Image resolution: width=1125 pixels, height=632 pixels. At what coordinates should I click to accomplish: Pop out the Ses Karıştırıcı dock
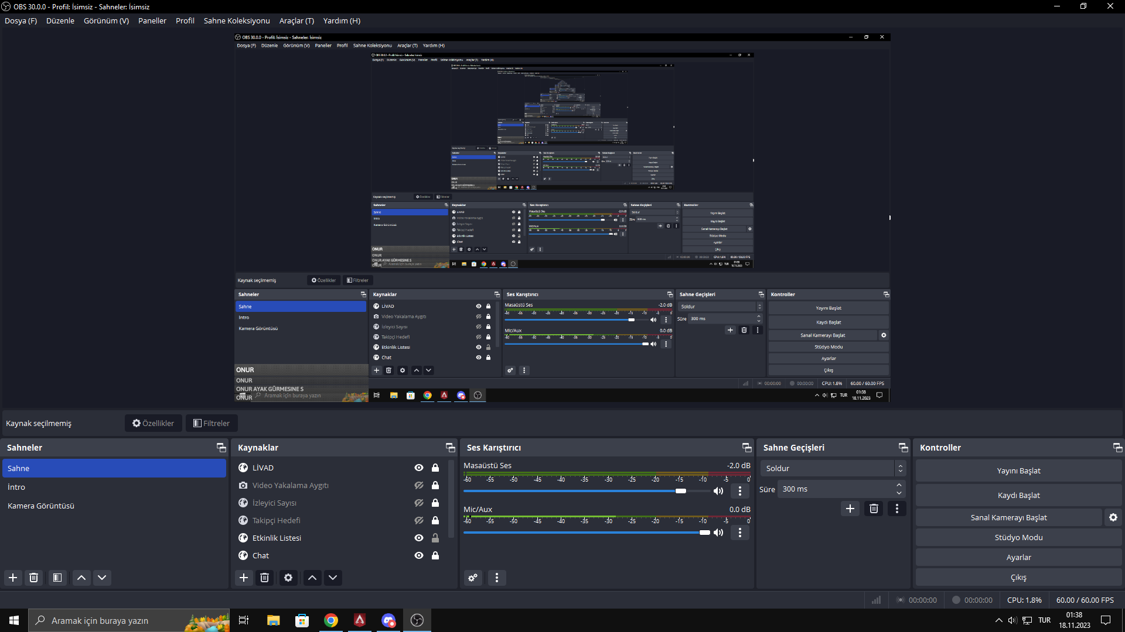coord(746,448)
